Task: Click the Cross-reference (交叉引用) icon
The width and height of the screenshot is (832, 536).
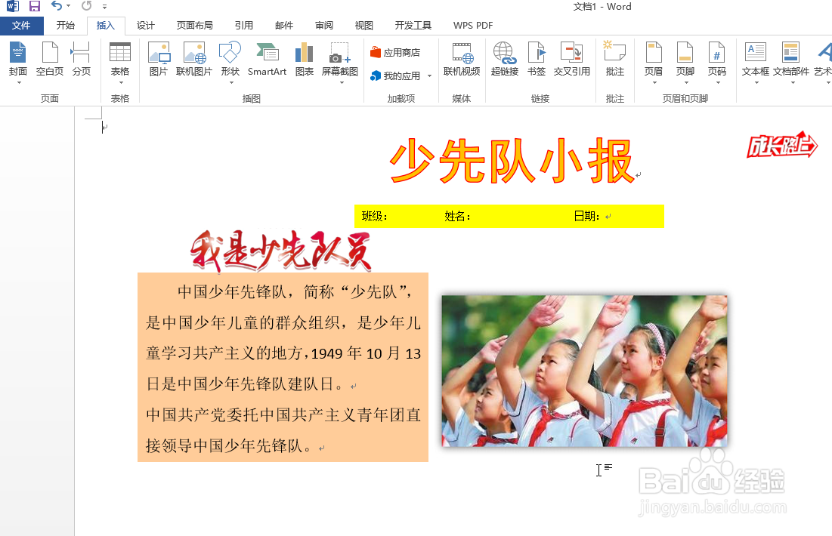Action: click(571, 53)
